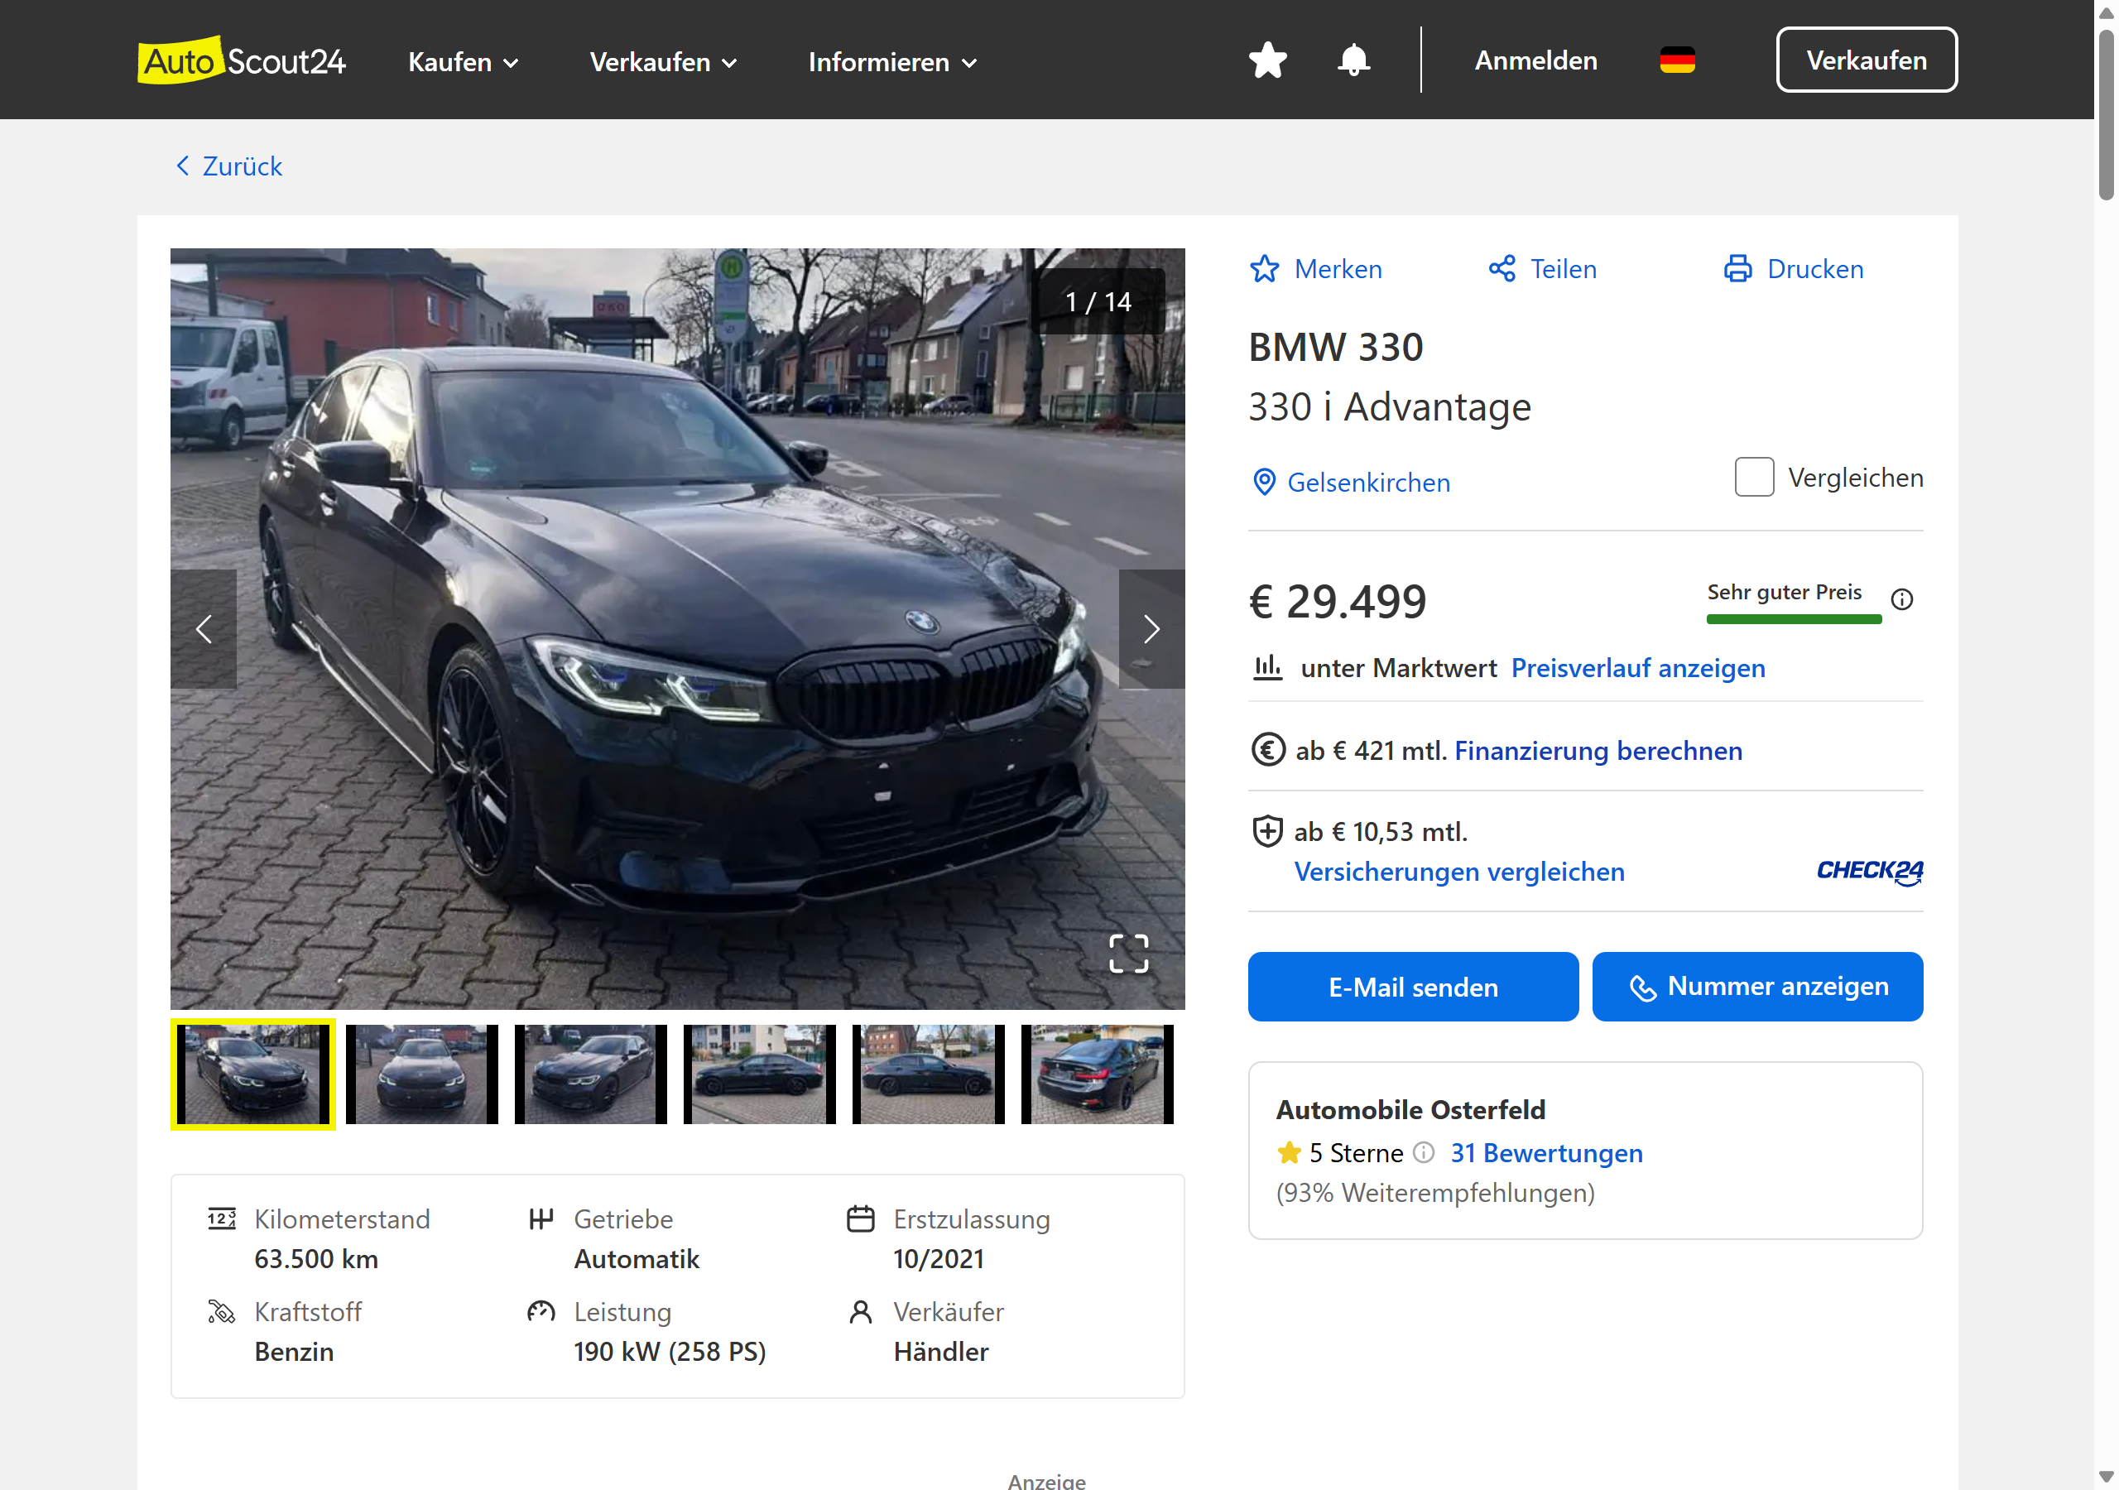Viewport: 2119px width, 1490px height.
Task: Go back via Zurück link
Action: coord(229,166)
